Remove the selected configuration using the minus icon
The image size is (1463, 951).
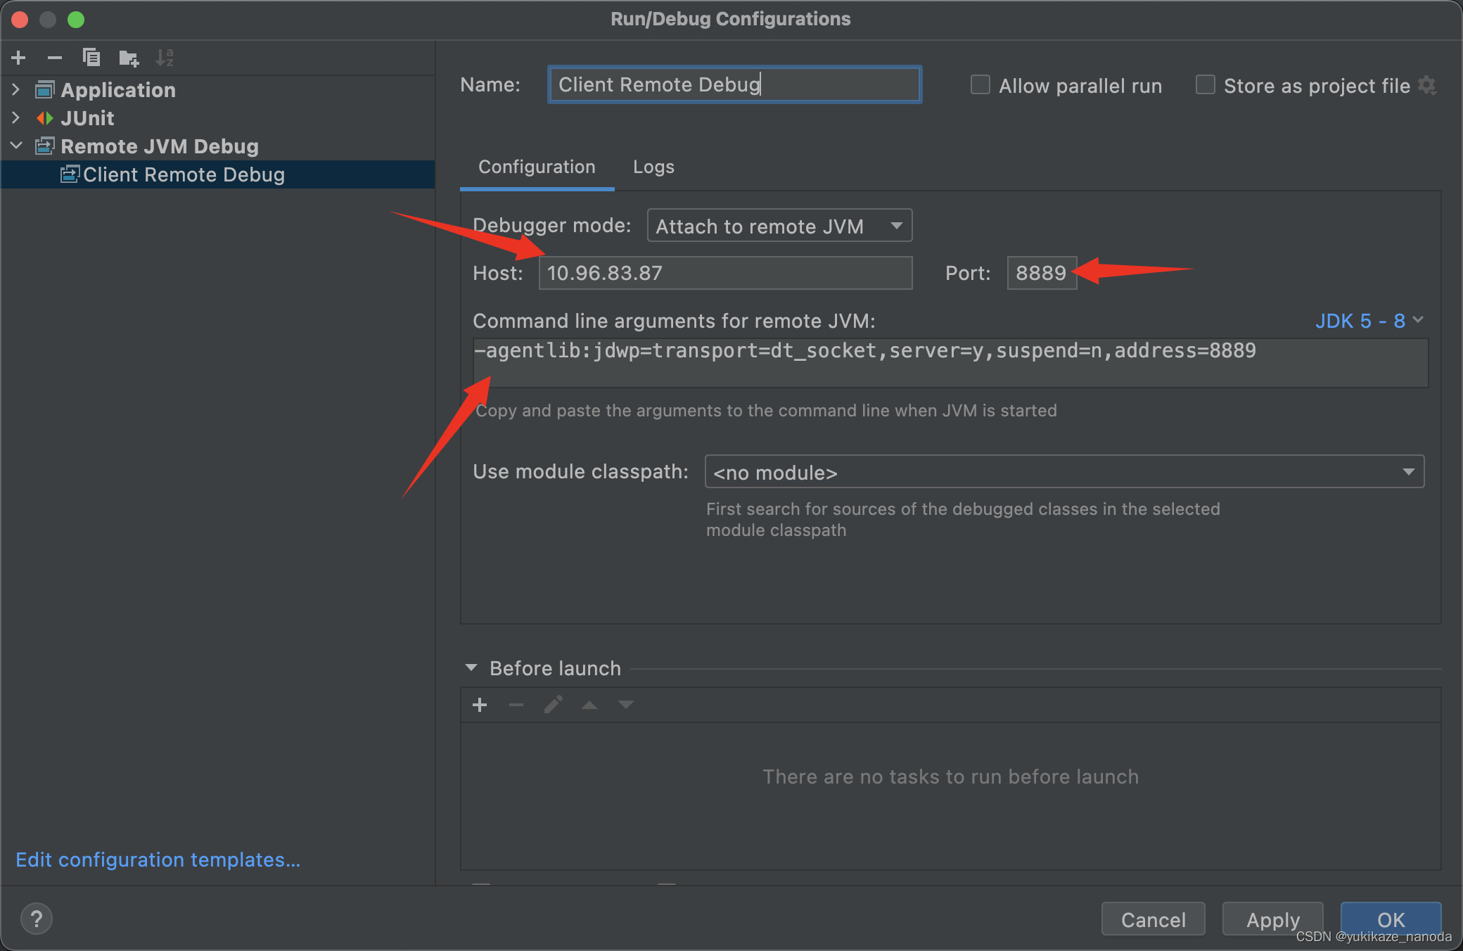point(55,58)
